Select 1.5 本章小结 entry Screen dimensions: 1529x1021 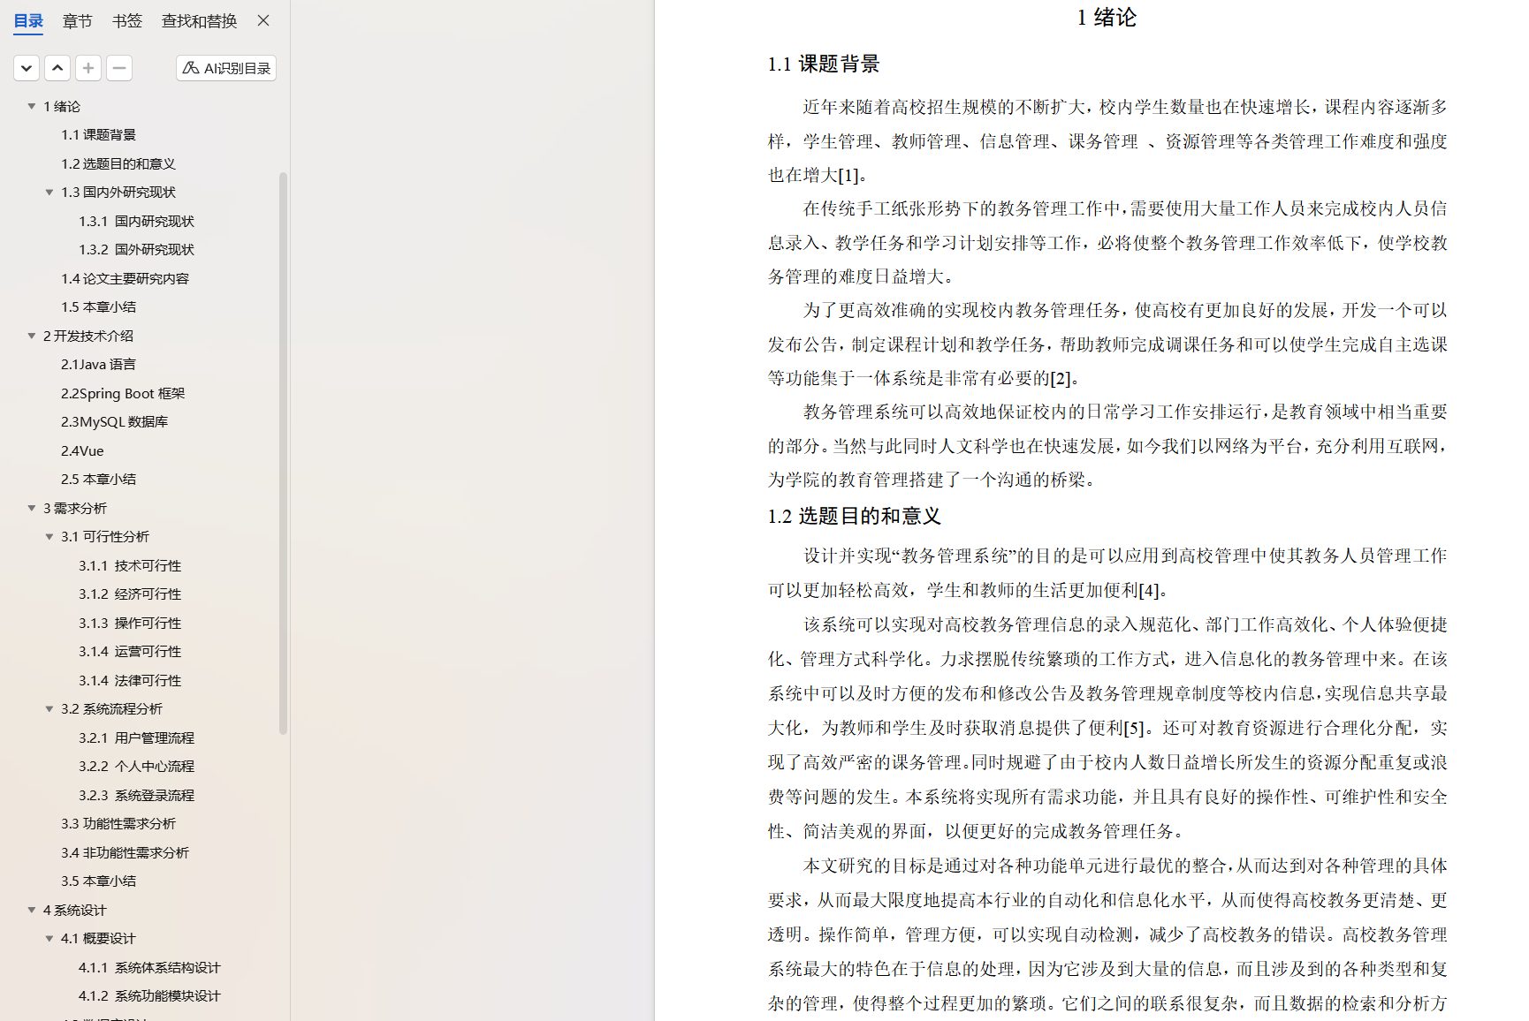98,306
